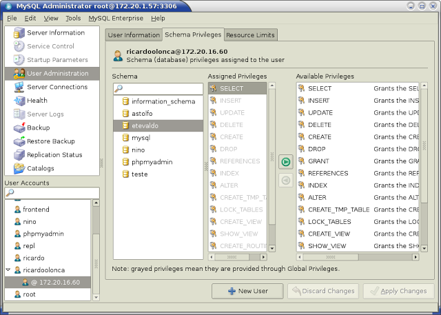
Task: Select REFERENCES in Available Privileges
Action: 358,173
